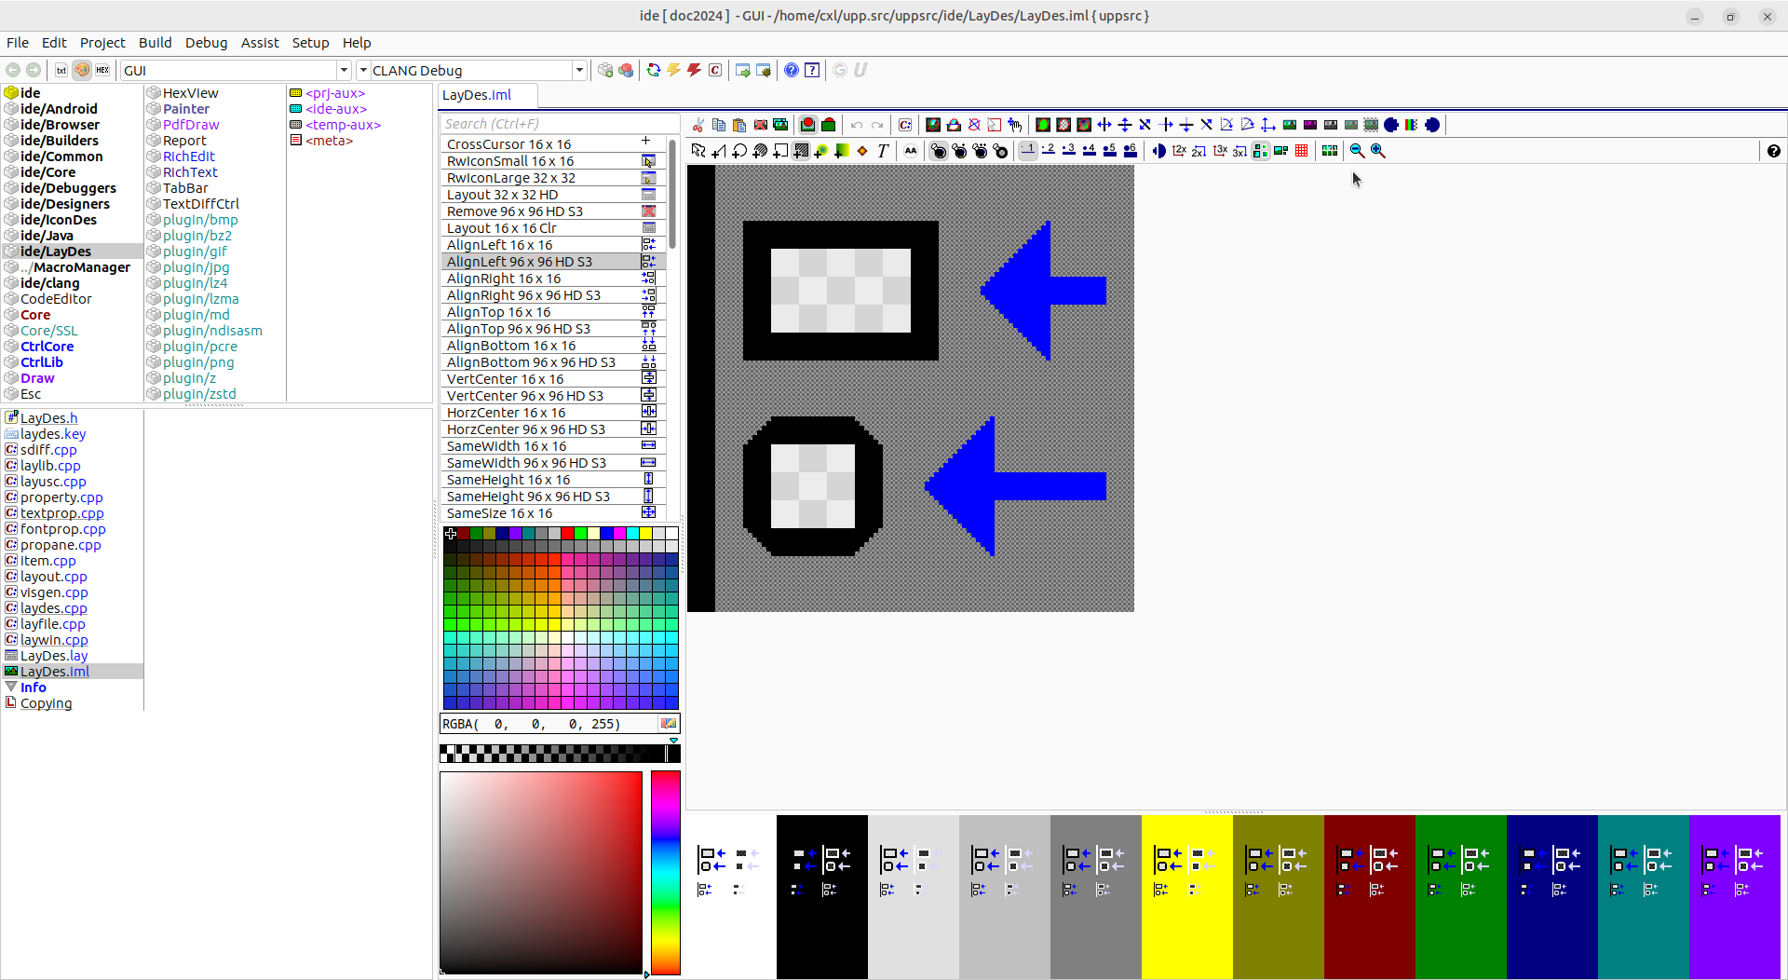Viewport: 1788px width, 980px height.
Task: Open the CLANG Debug build method dropdown
Action: click(579, 71)
